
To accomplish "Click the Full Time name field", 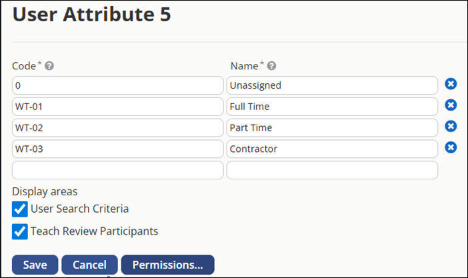I will (x=332, y=107).
